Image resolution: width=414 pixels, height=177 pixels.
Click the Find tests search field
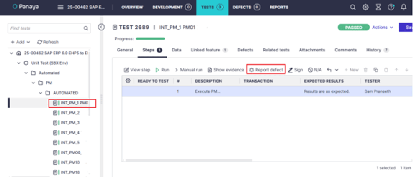tap(45, 28)
